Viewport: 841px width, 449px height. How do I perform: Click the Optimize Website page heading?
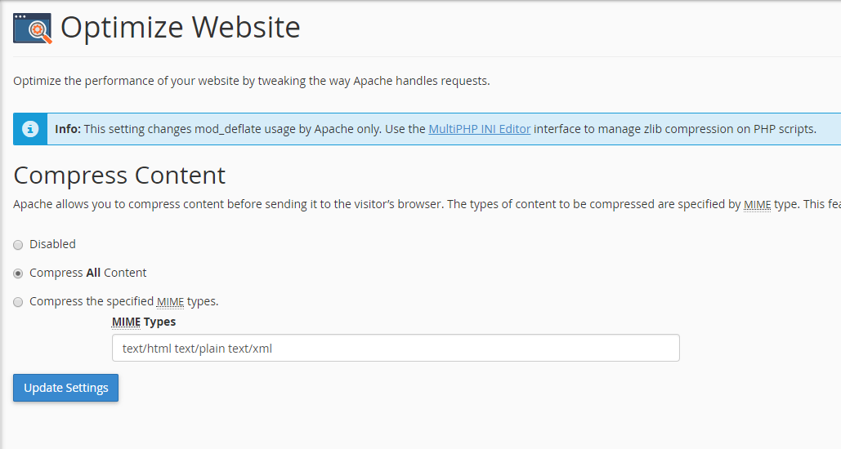pyautogui.click(x=180, y=27)
